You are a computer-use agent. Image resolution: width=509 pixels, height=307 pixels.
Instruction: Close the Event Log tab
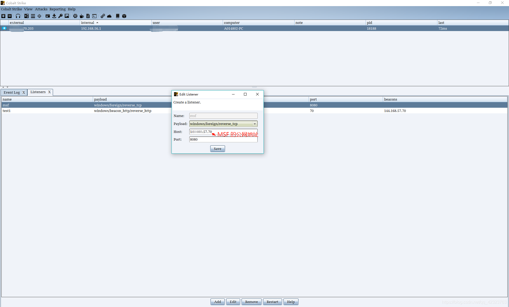tap(24, 92)
